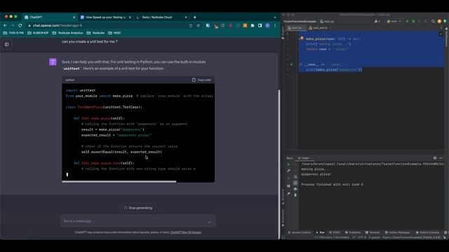Open the 'How Speed up your Testing' tab
The height and width of the screenshot is (252, 449).
tap(105, 17)
